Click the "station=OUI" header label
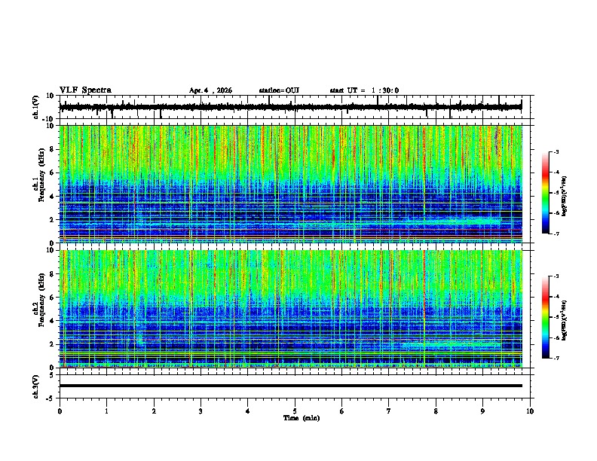 [x=279, y=90]
